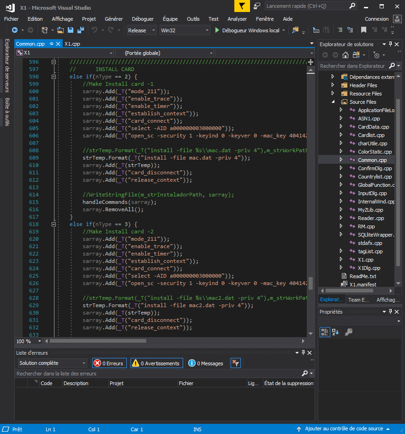The height and width of the screenshot is (434, 405).
Task: Open the Release configuration dropdown
Action: [142, 30]
